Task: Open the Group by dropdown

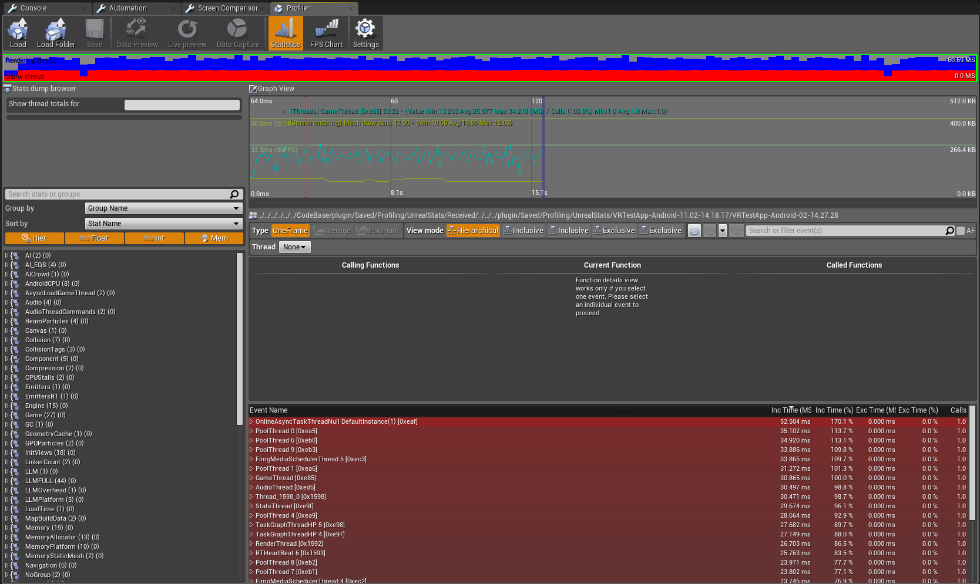Action: [x=163, y=208]
